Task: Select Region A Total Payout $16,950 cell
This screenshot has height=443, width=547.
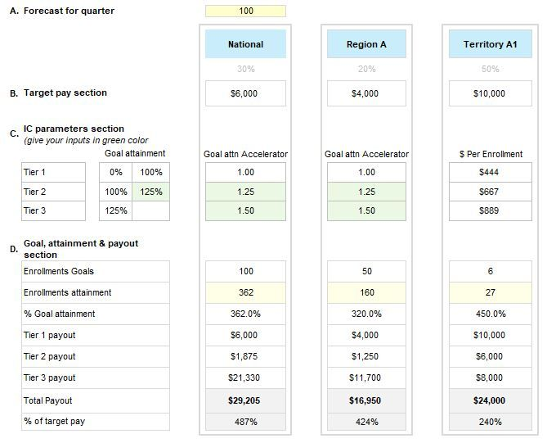Action: coord(365,400)
